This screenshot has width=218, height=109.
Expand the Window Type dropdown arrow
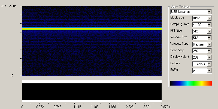click(x=209, y=44)
